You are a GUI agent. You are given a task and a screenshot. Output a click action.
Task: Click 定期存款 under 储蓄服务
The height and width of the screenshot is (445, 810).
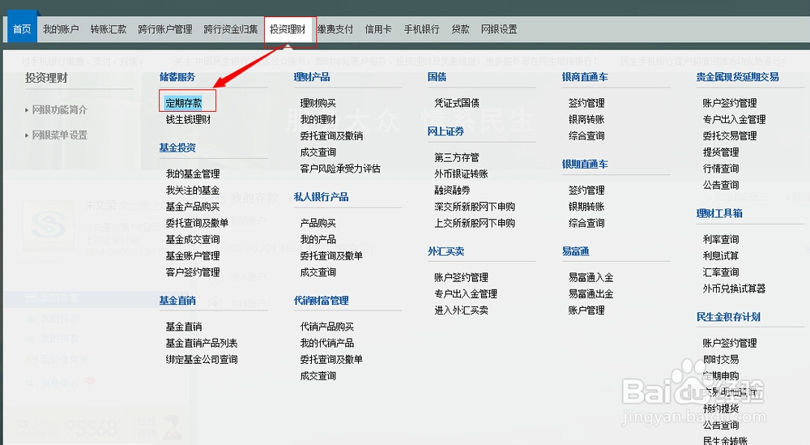[184, 103]
